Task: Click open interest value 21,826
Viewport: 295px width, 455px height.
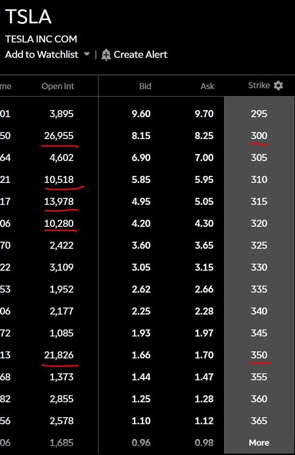Action: click(59, 355)
